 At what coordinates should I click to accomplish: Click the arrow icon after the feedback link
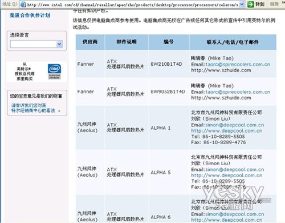pos(59,111)
